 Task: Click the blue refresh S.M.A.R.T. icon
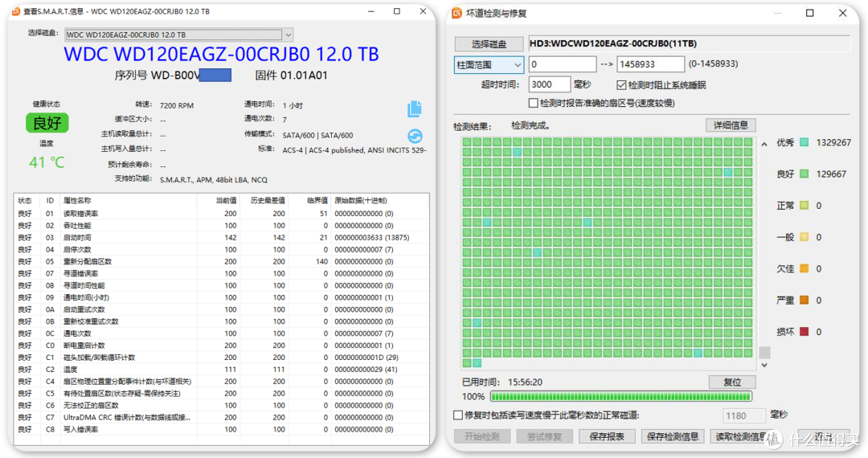click(x=415, y=136)
